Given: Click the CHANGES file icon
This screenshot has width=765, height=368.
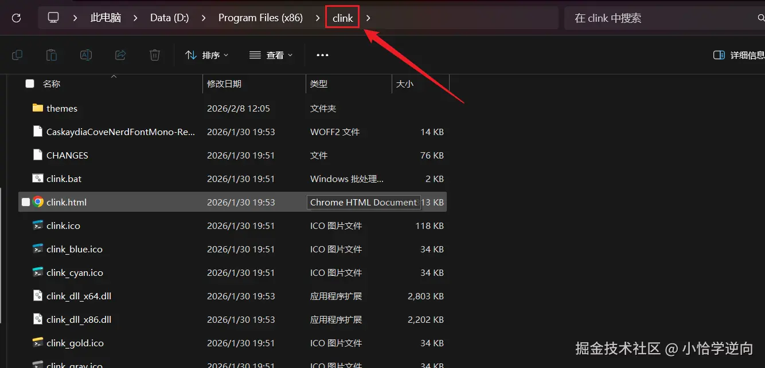Looking at the screenshot, I should click(x=38, y=155).
